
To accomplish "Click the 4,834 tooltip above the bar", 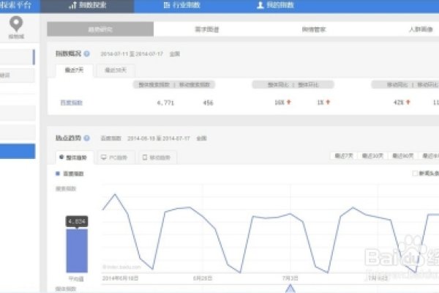I will pyautogui.click(x=77, y=221).
